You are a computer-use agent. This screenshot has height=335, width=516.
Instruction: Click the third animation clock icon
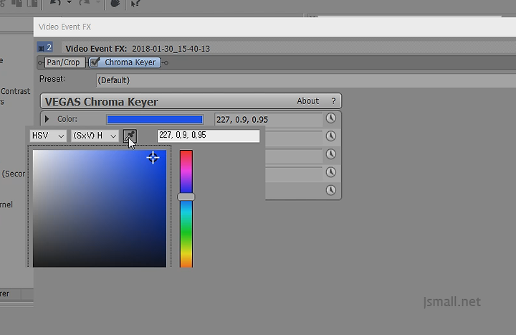(x=330, y=154)
